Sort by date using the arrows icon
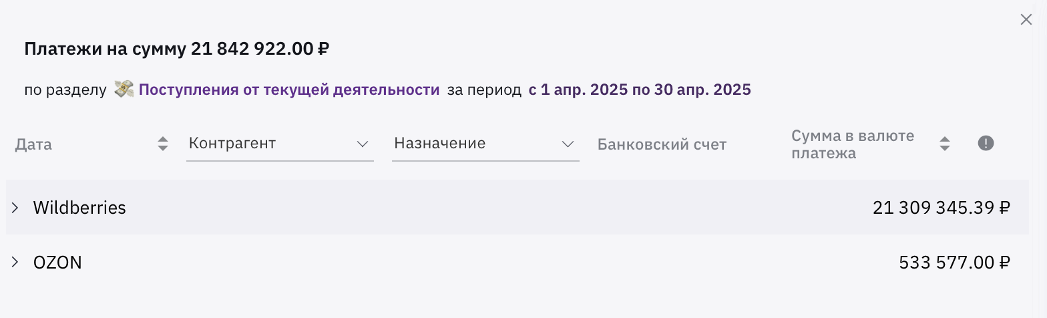Image resolution: width=1047 pixels, height=318 pixels. coord(163,144)
